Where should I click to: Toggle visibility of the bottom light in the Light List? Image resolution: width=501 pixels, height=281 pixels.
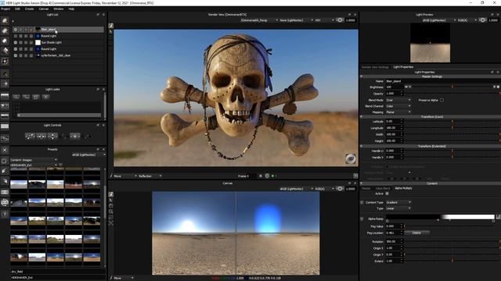tap(16, 55)
